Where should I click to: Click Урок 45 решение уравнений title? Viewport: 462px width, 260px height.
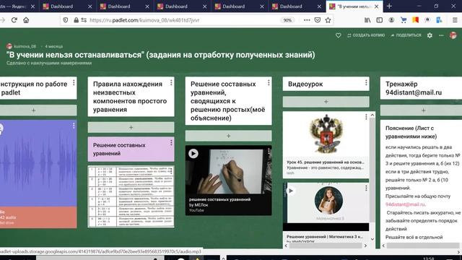[x=326, y=162]
